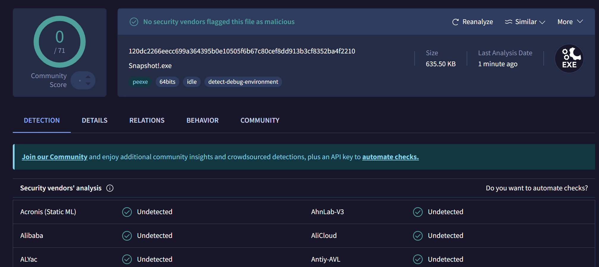Click the AliCloud Undetected checkmark icon
This screenshot has height=267, width=599.
pos(418,236)
